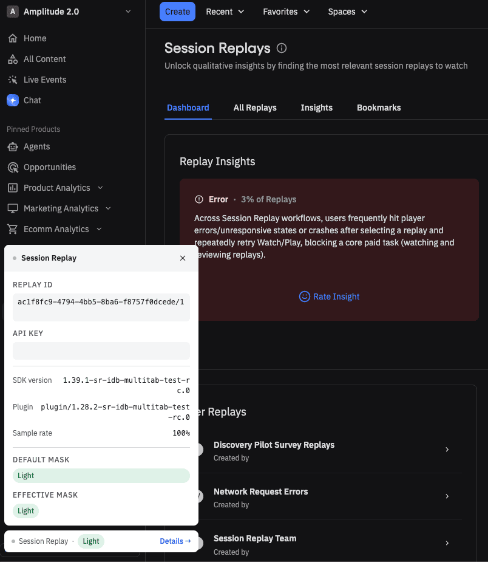
Task: Expand the Product Analytics chevron
Action: [100, 188]
